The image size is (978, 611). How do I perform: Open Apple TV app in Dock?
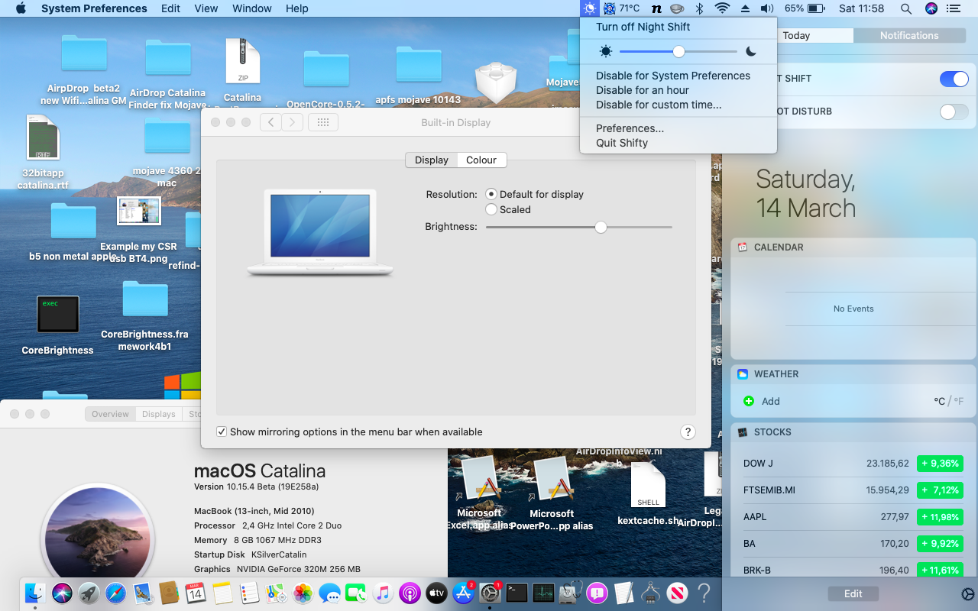[x=436, y=593]
